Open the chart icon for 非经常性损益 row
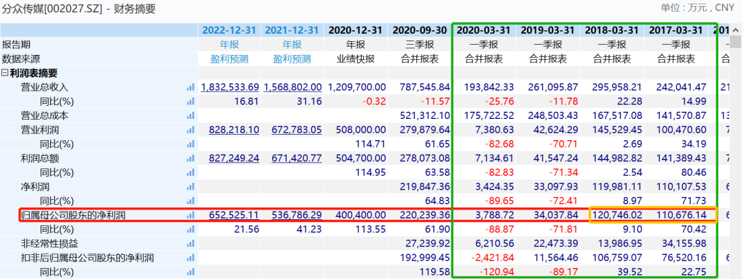This screenshot has height=279, width=743. pyautogui.click(x=191, y=243)
